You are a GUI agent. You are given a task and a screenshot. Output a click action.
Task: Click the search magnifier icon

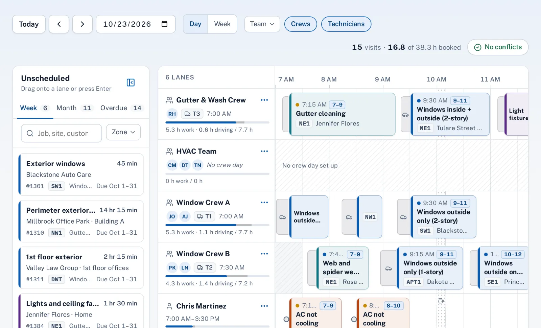point(30,133)
